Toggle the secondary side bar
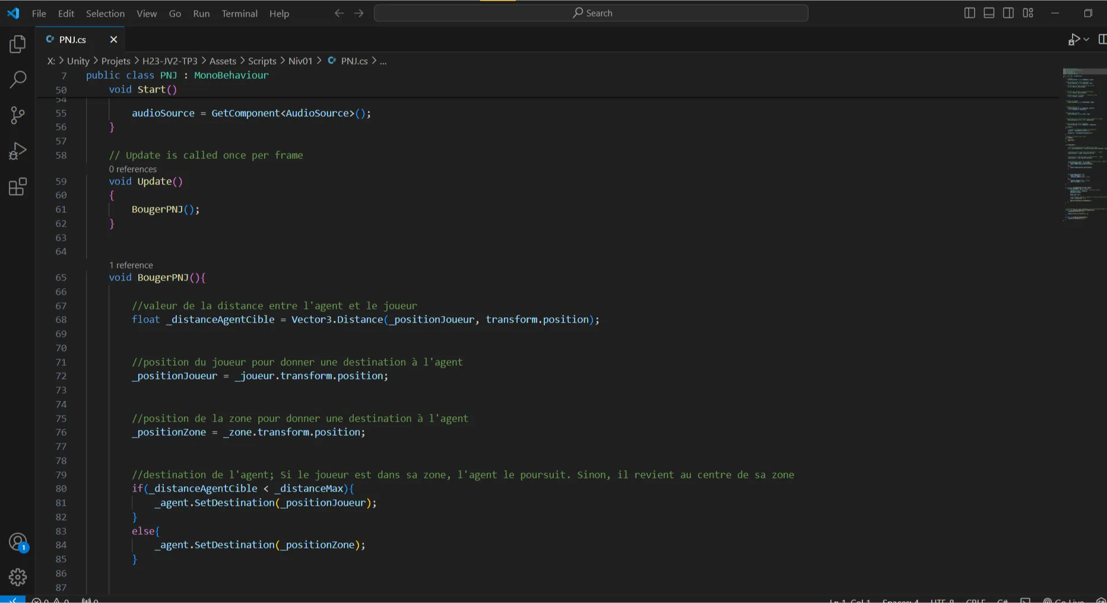The image size is (1107, 603). (1008, 12)
